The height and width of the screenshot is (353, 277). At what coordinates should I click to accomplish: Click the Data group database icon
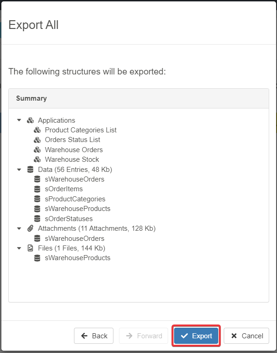point(30,170)
